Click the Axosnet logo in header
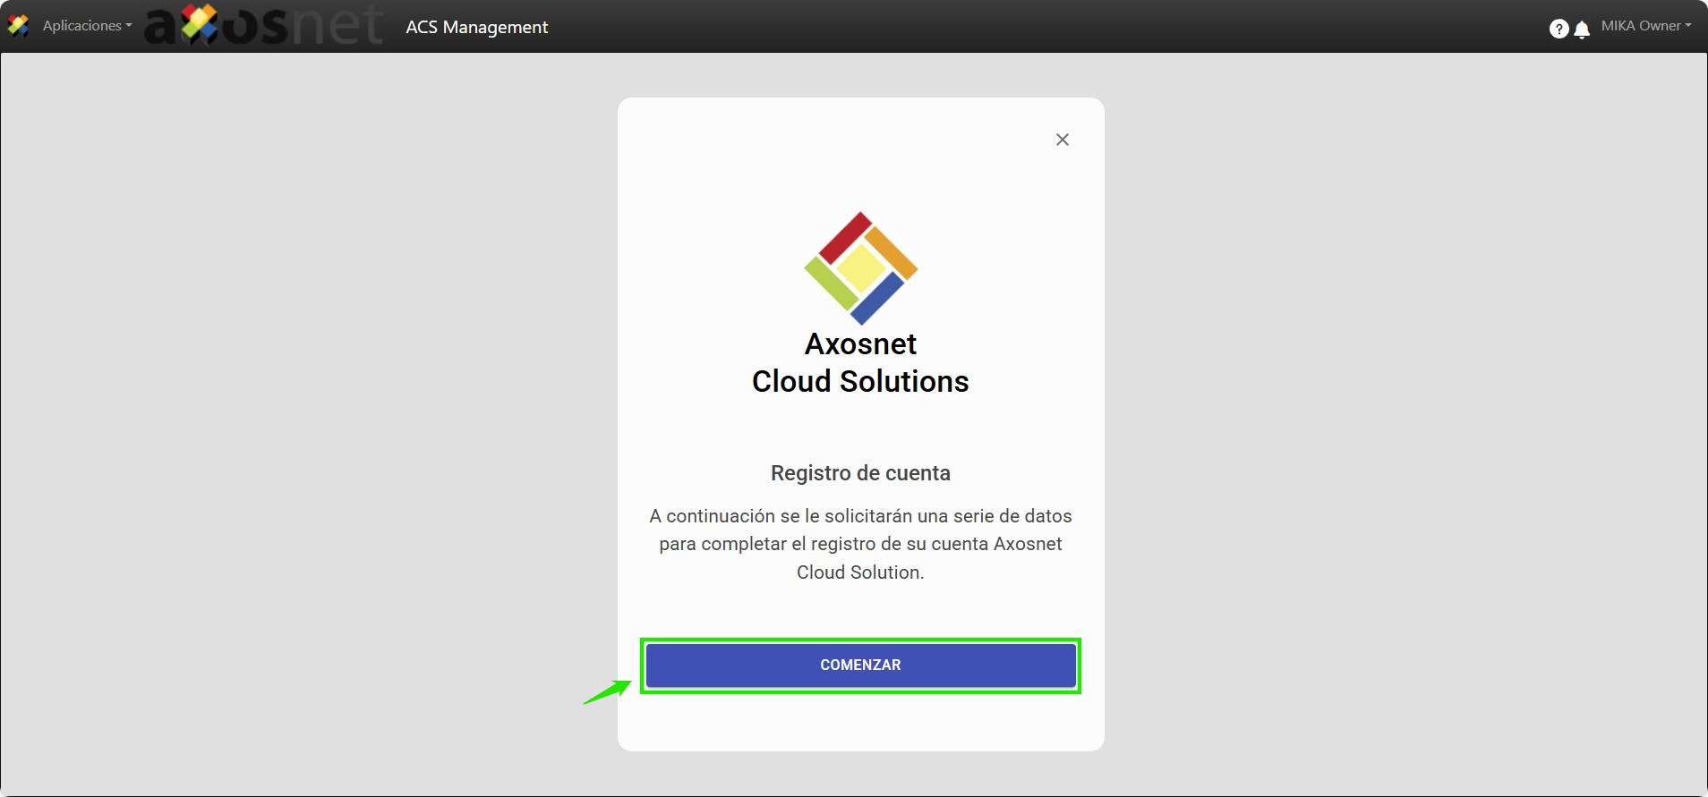 click(x=264, y=25)
